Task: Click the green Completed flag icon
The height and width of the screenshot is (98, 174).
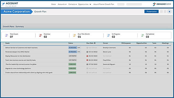Action: click(143, 35)
